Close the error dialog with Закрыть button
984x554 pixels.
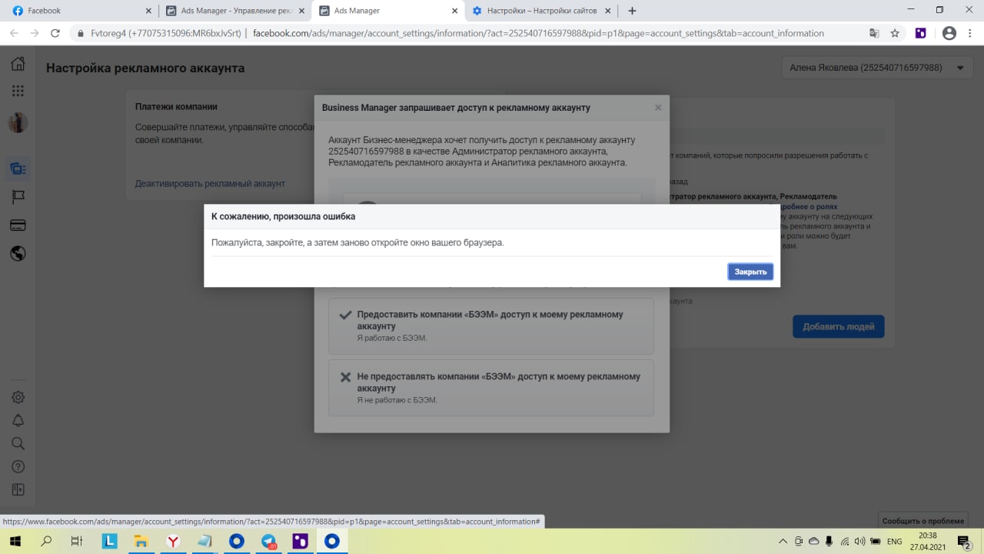click(750, 272)
